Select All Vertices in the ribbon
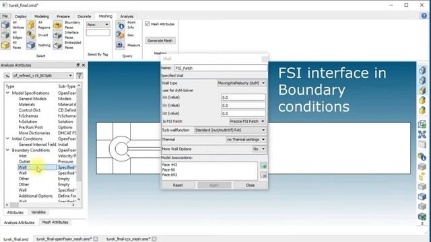Image resolution: width=431 pixels, height=242 pixels. pyautogui.click(x=5, y=25)
